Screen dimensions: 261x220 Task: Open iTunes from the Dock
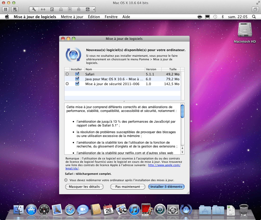pos(134,210)
